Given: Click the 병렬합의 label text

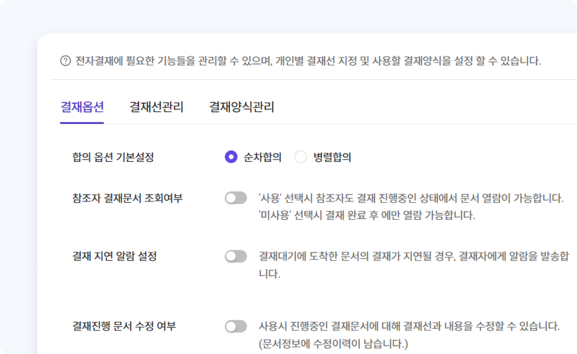Looking at the screenshot, I should tap(332, 157).
